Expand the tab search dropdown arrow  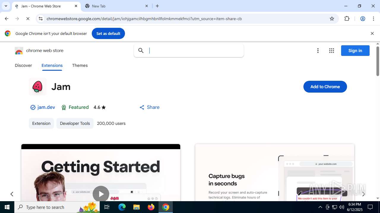coord(6,6)
